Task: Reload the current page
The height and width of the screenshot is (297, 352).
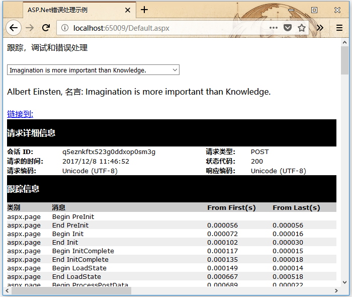Action: click(46, 28)
